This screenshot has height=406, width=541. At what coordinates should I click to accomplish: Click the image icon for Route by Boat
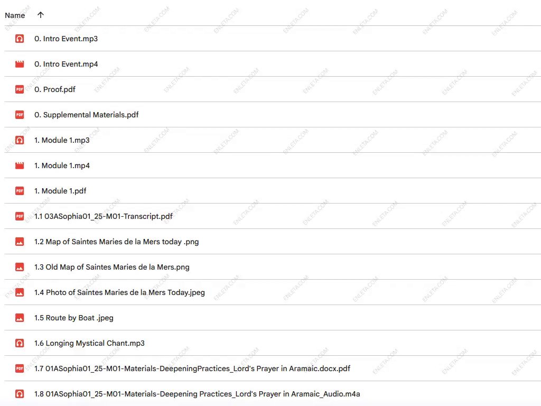pos(20,318)
